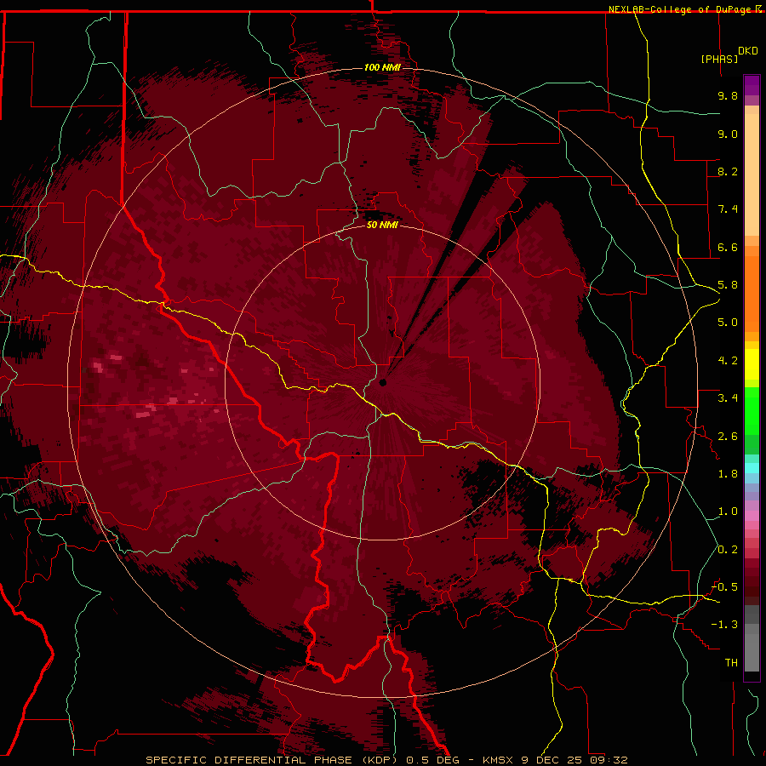
Task: Select the 9.0 scale value
Action: 728,134
